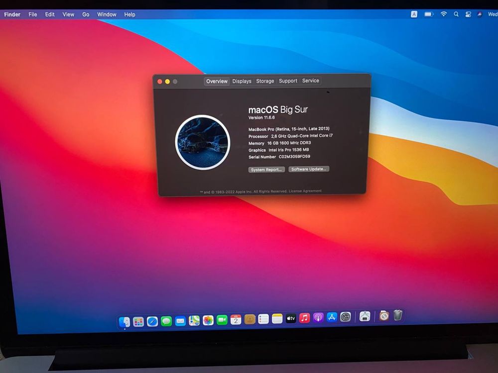
Task: Open Notes app in the Dock
Action: (x=277, y=319)
